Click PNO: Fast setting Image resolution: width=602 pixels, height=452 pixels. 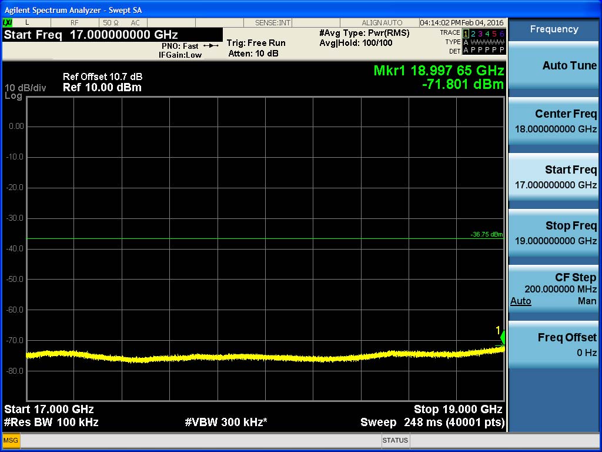[180, 46]
